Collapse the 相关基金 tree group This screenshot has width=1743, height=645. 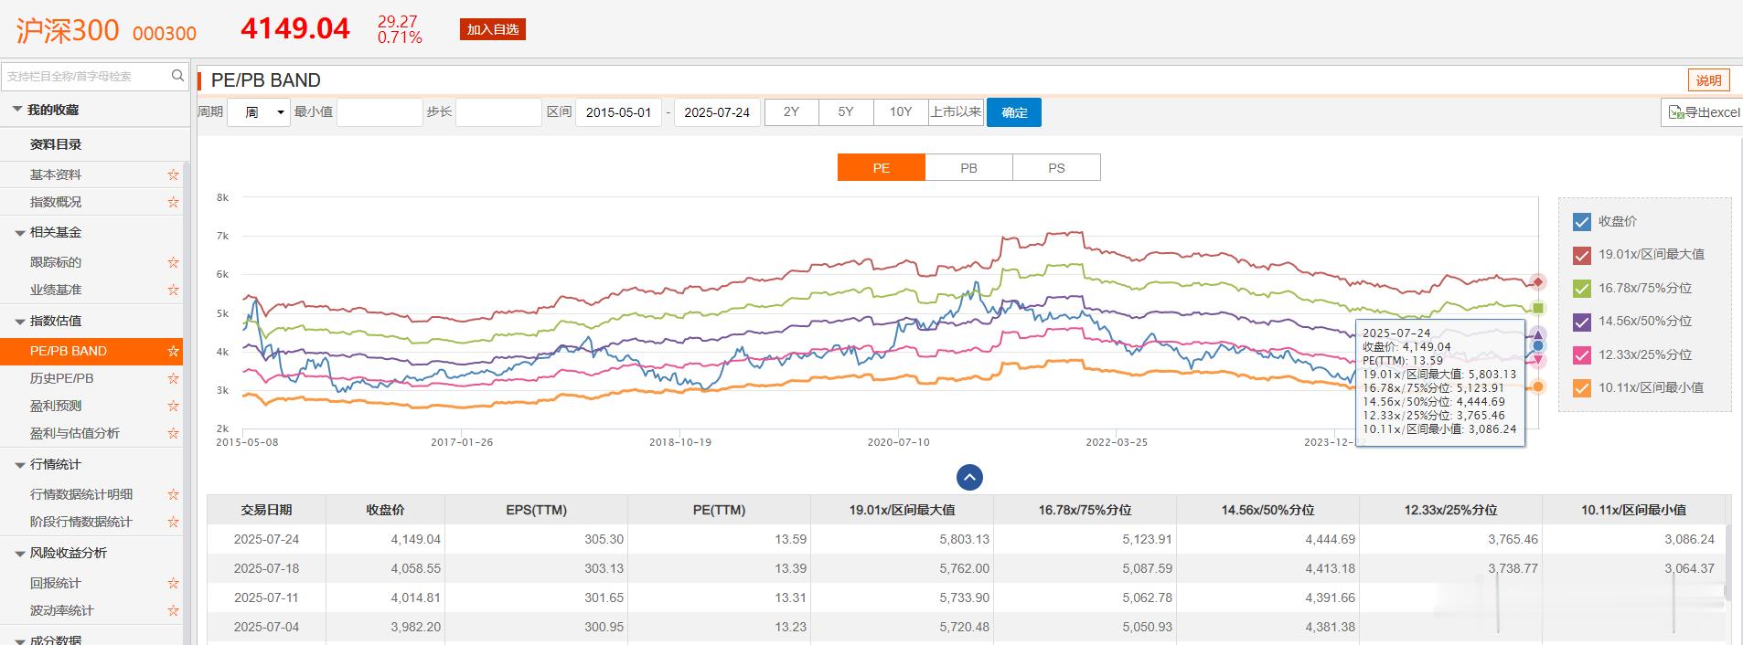tap(19, 233)
